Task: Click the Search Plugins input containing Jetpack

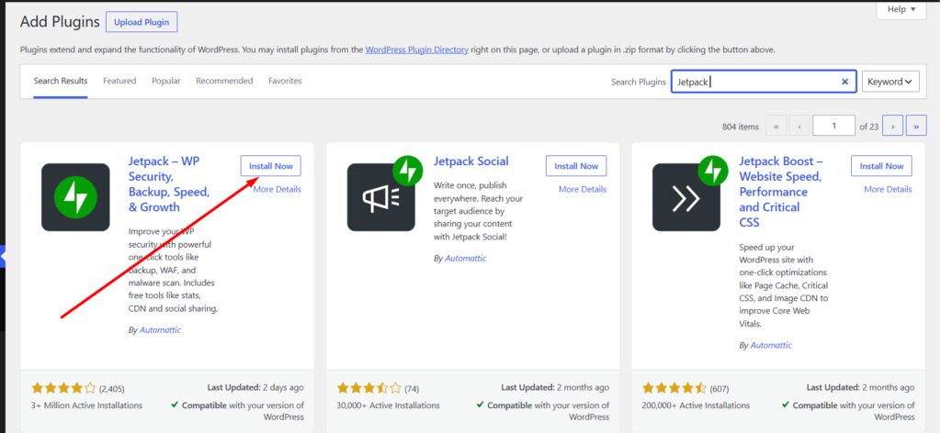Action: (x=764, y=82)
